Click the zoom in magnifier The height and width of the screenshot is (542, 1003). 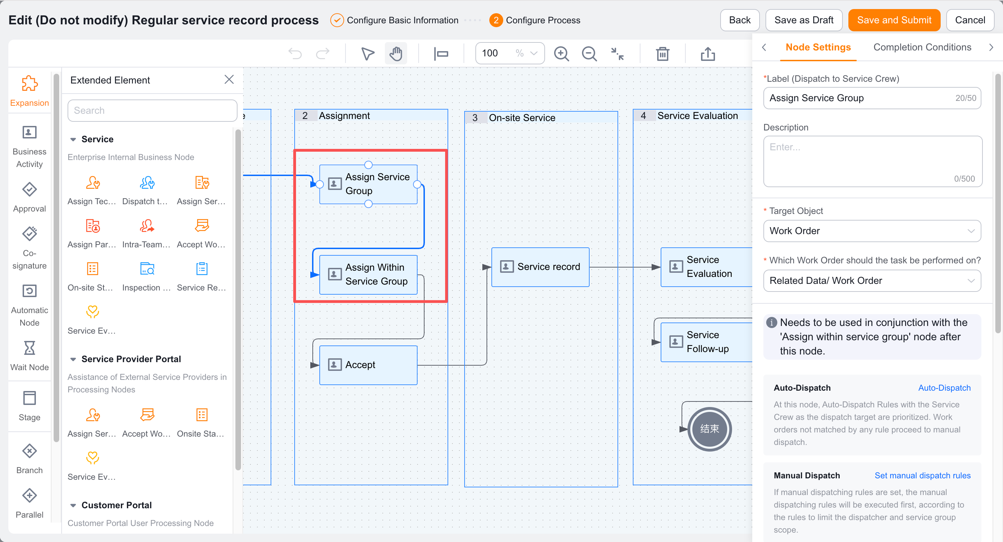coord(561,53)
